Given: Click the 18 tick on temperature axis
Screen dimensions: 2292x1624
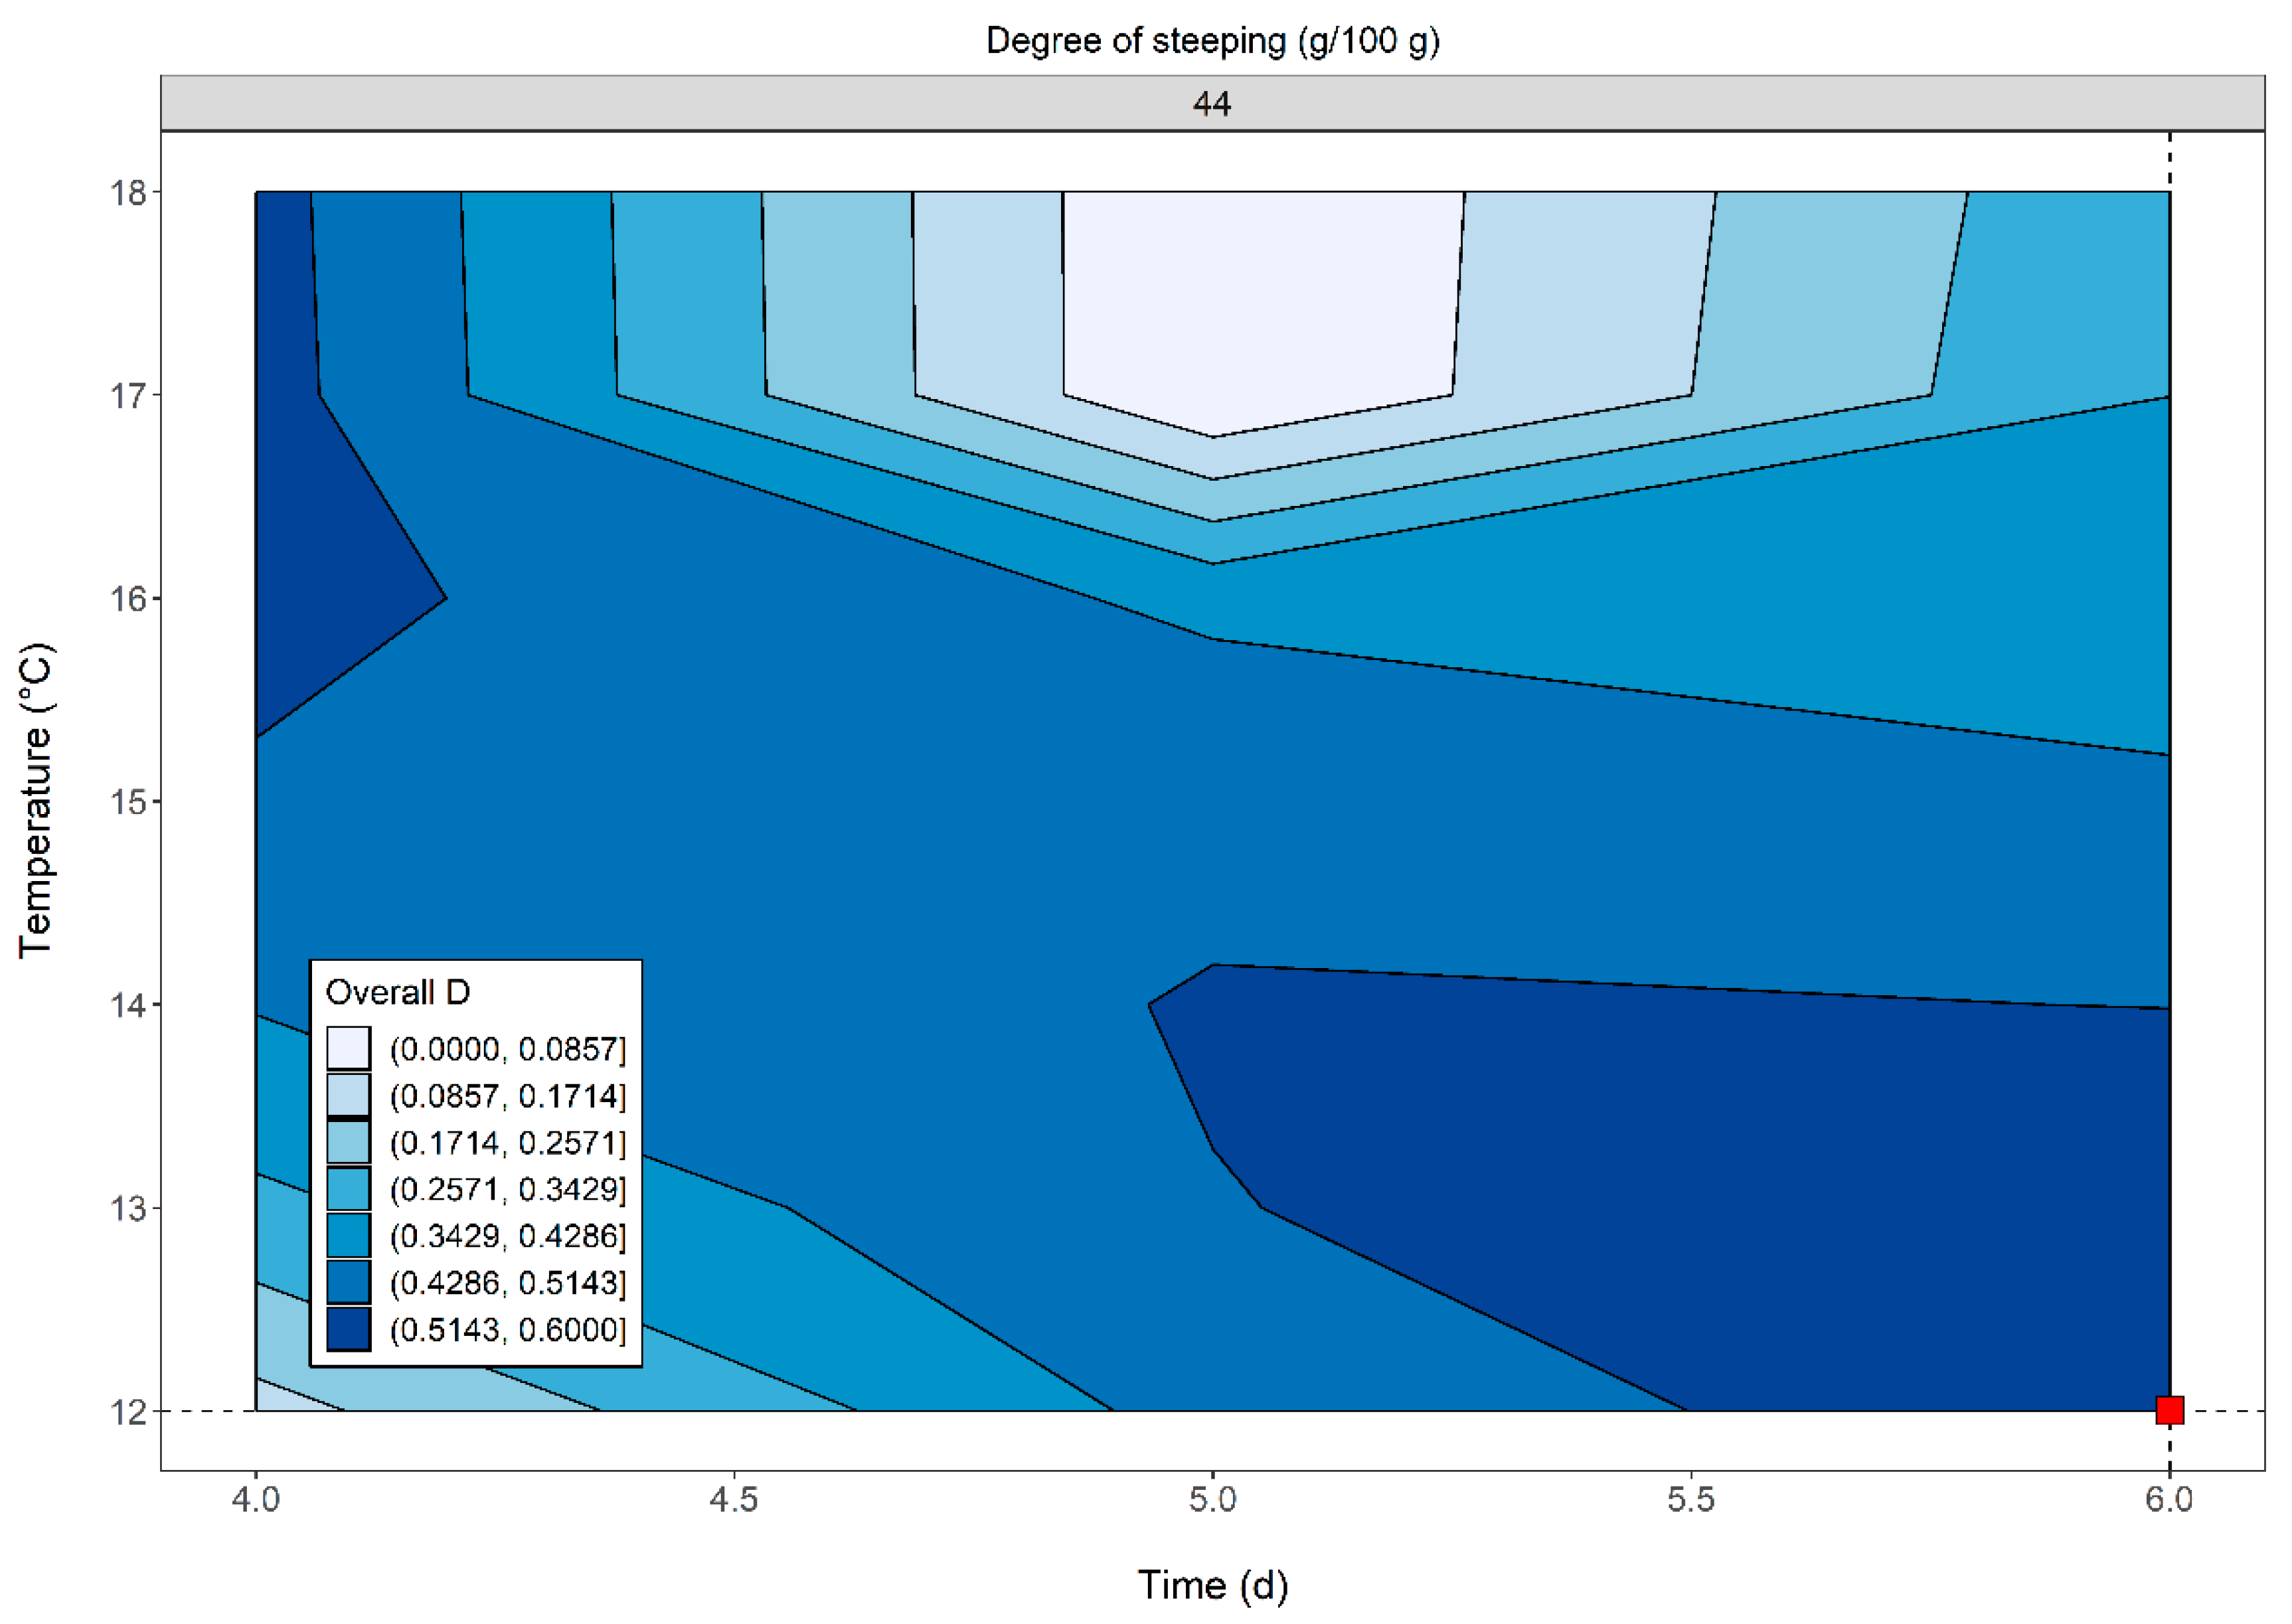Looking at the screenshot, I should click(127, 192).
